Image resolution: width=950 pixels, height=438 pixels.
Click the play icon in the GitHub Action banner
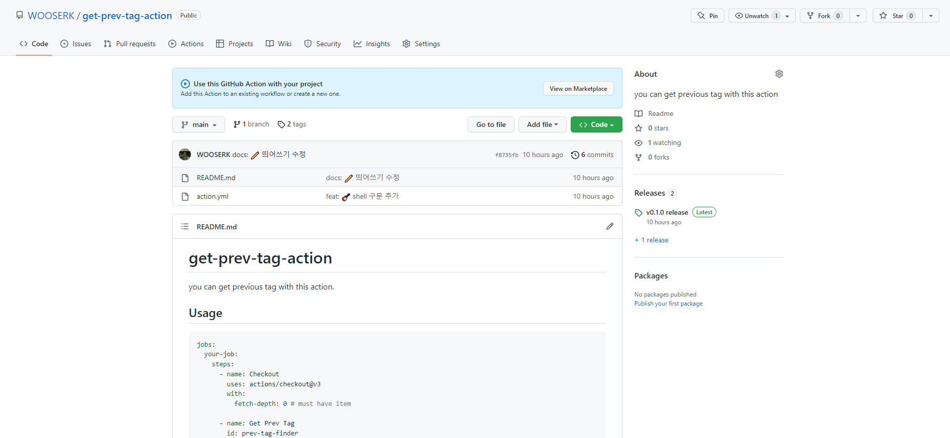point(185,84)
